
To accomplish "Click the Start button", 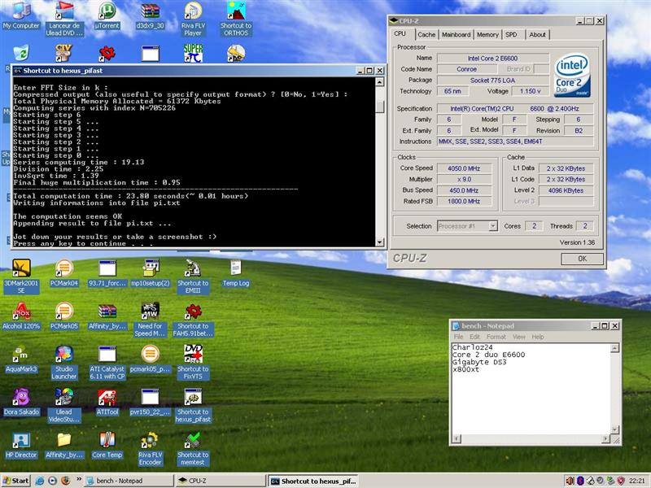I will pyautogui.click(x=15, y=481).
